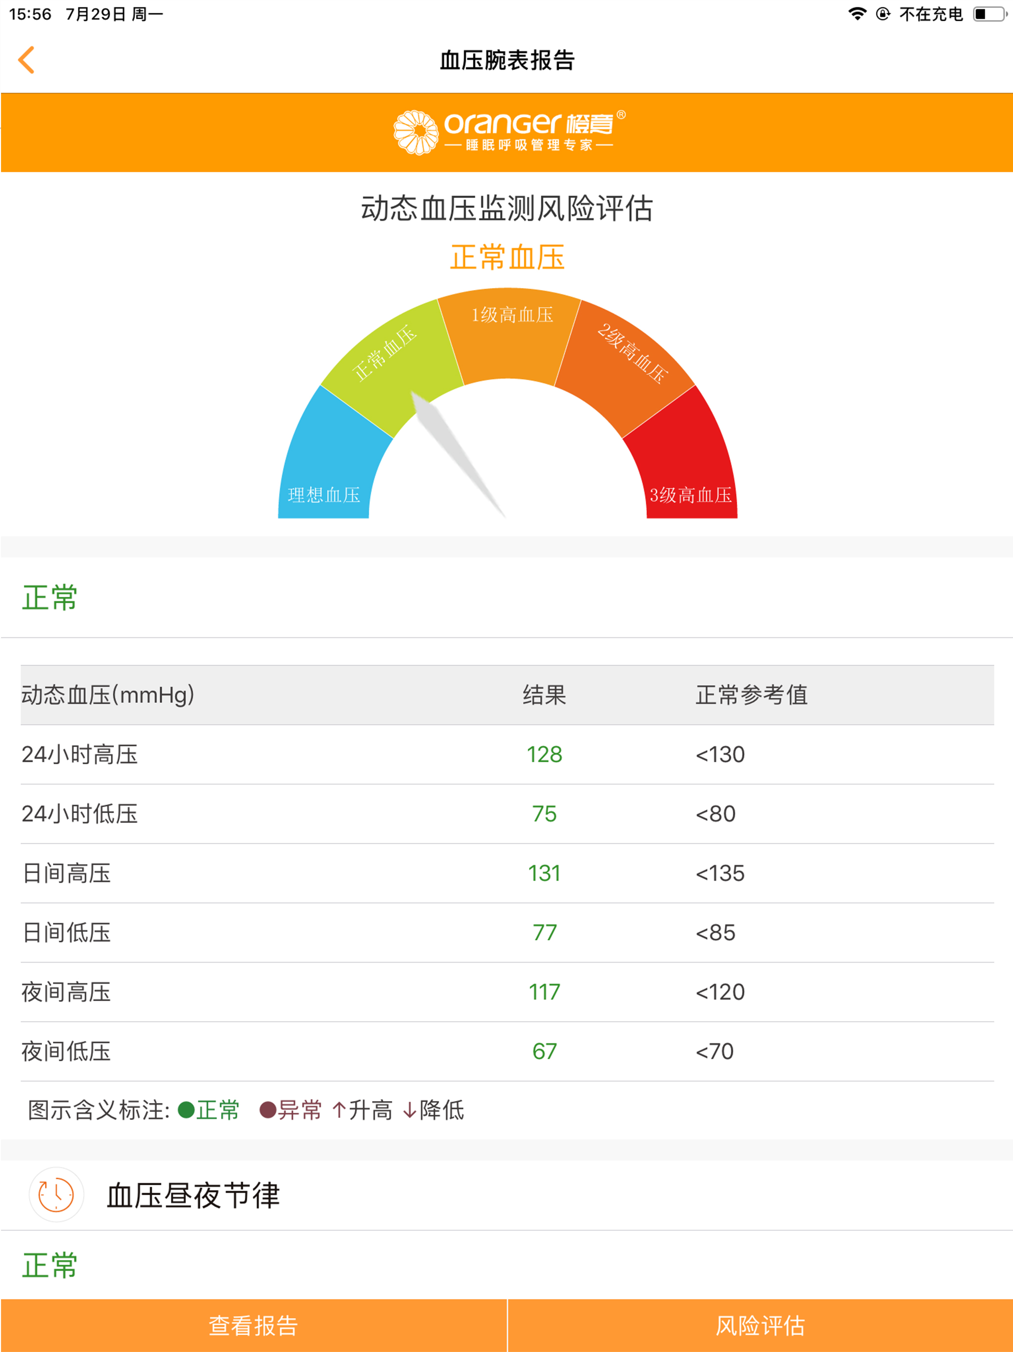
Task: Tap the reference value <80
Action: 715,814
